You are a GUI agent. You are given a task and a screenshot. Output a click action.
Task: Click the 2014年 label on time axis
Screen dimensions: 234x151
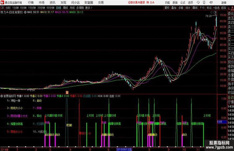pyautogui.click(x=4, y=149)
